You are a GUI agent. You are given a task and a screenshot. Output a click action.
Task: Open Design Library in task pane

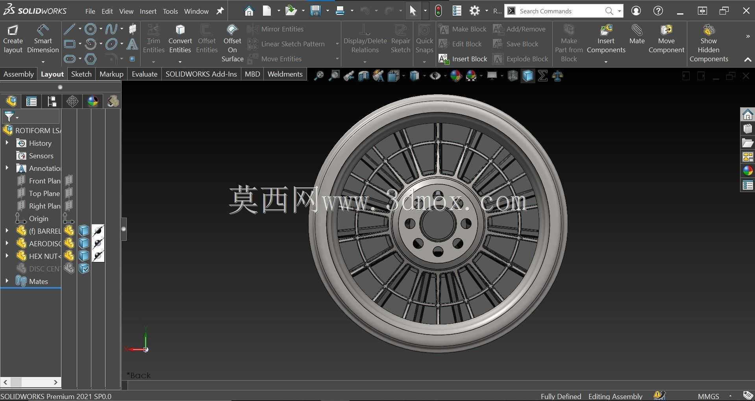click(748, 129)
